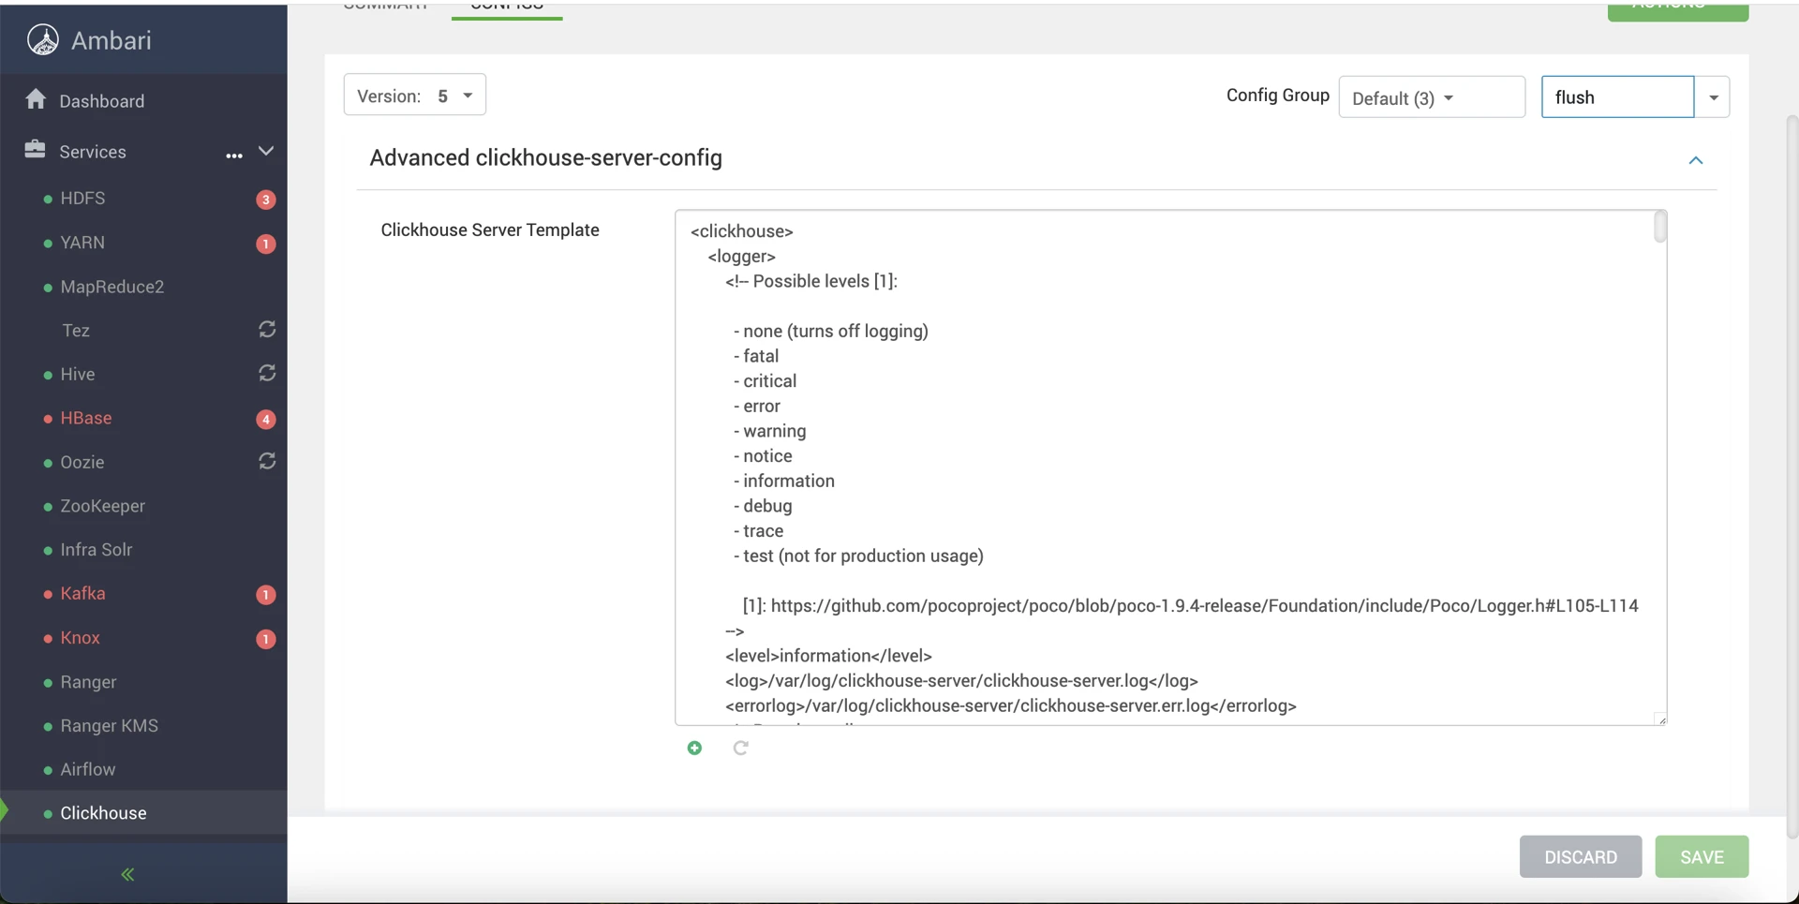Click the Oozie restart-required refresh icon

(267, 462)
